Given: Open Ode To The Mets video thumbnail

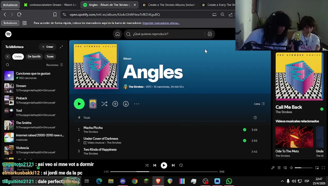Looking at the screenshot, I should point(294,137).
